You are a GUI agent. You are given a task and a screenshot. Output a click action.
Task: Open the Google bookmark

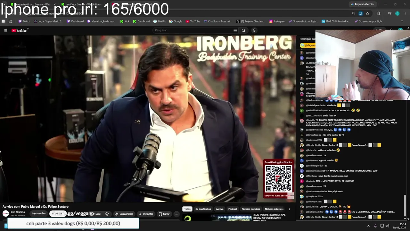[176, 21]
